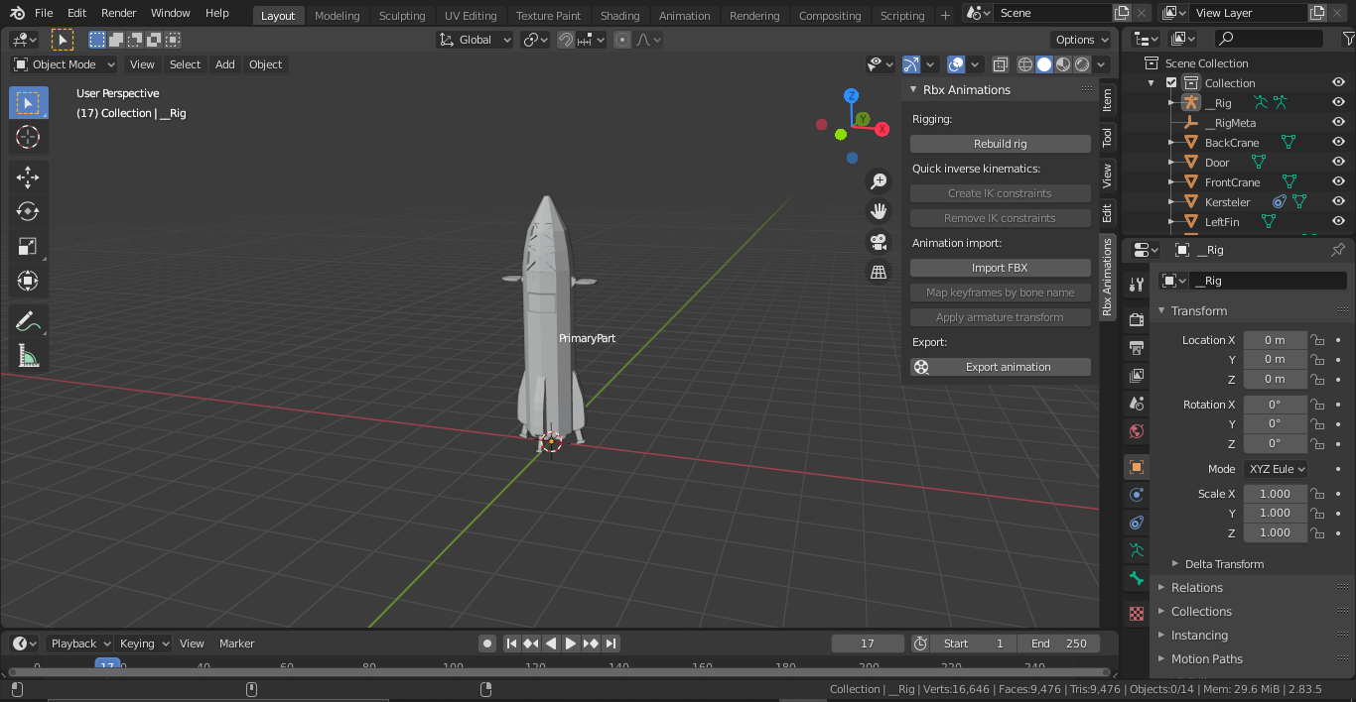
Task: Click the Rebuild rig button
Action: [x=1001, y=144]
